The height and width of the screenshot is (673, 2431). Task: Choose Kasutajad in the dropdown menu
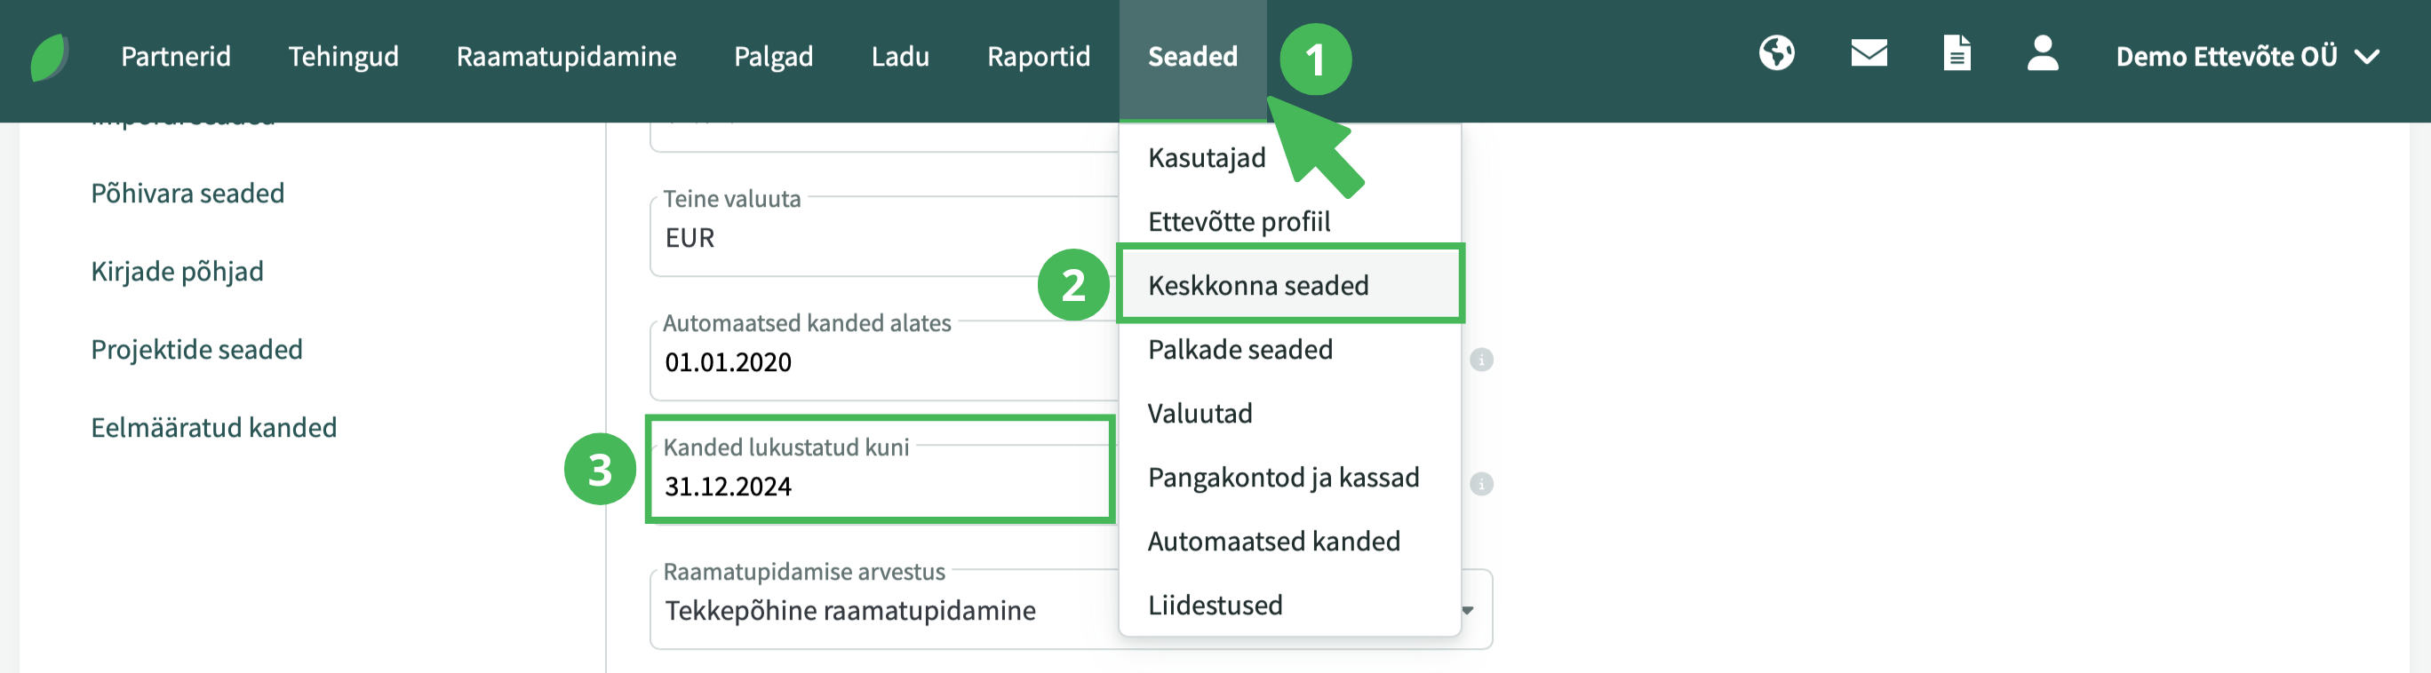point(1206,158)
